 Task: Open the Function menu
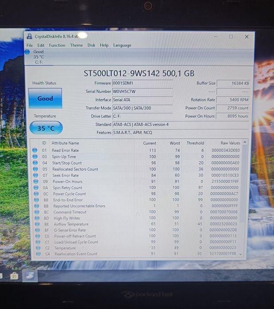[57, 46]
